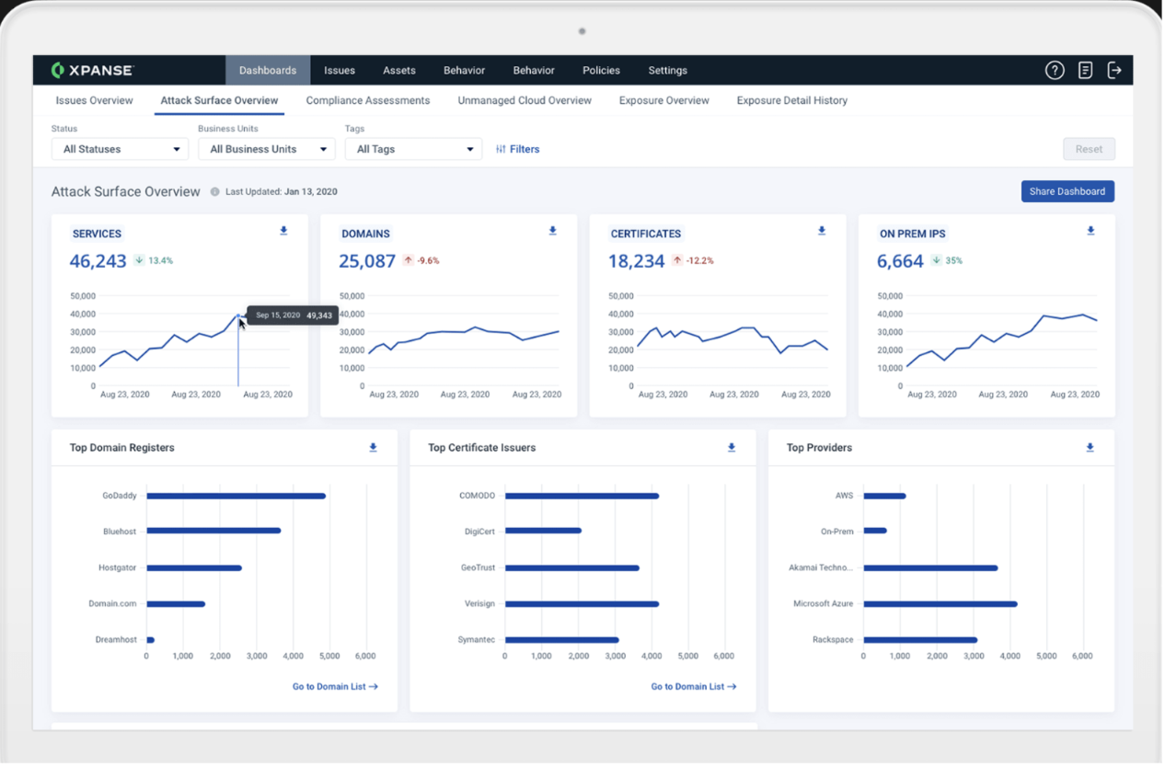1165x767 pixels.
Task: Download the On Prem IPs chart
Action: [x=1090, y=231]
